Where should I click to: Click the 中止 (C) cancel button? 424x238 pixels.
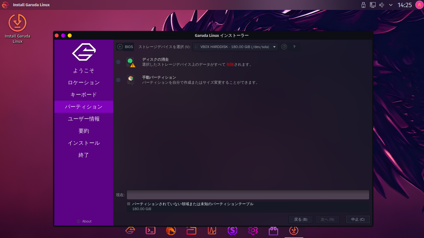pos(358,219)
